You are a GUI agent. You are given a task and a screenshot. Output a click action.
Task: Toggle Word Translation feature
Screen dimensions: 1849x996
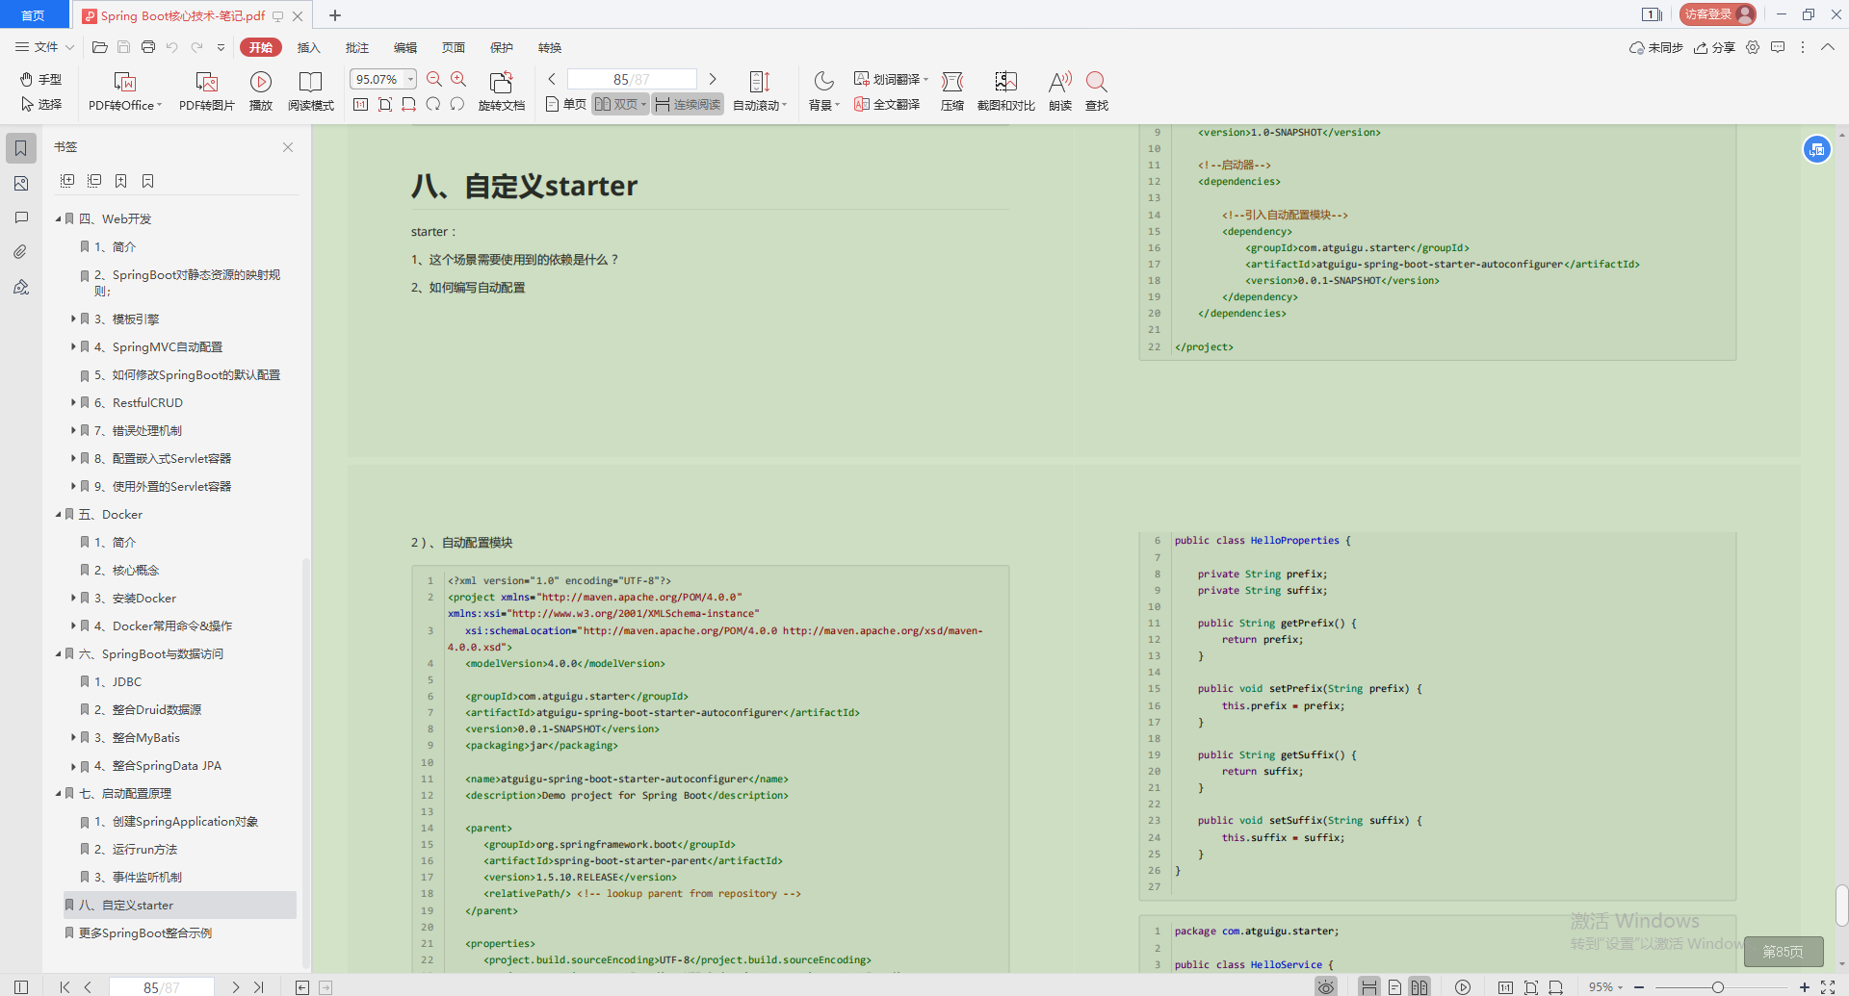coord(891,79)
